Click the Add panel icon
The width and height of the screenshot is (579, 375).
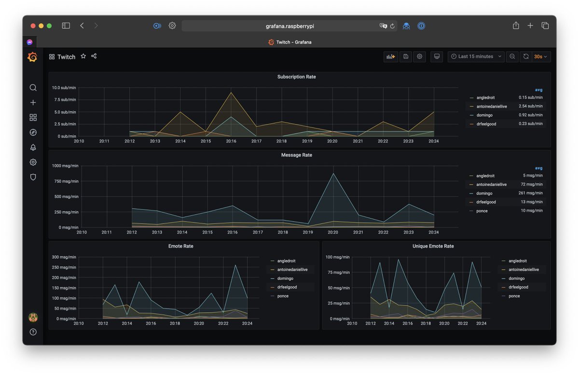click(x=390, y=56)
